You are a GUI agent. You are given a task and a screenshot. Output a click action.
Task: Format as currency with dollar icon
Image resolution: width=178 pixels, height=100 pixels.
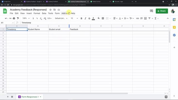pyautogui.click(x=33, y=18)
